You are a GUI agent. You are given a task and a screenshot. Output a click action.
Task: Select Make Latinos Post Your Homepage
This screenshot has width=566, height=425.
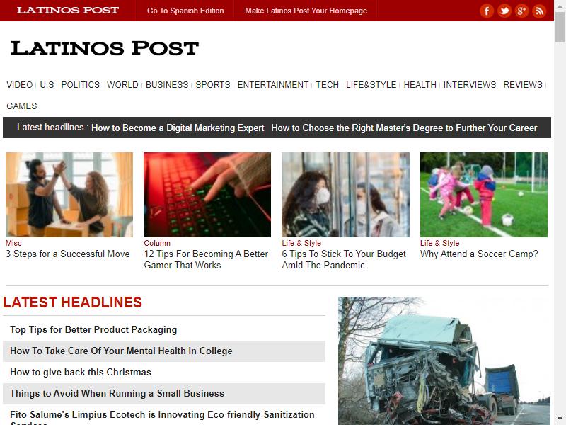pos(306,11)
